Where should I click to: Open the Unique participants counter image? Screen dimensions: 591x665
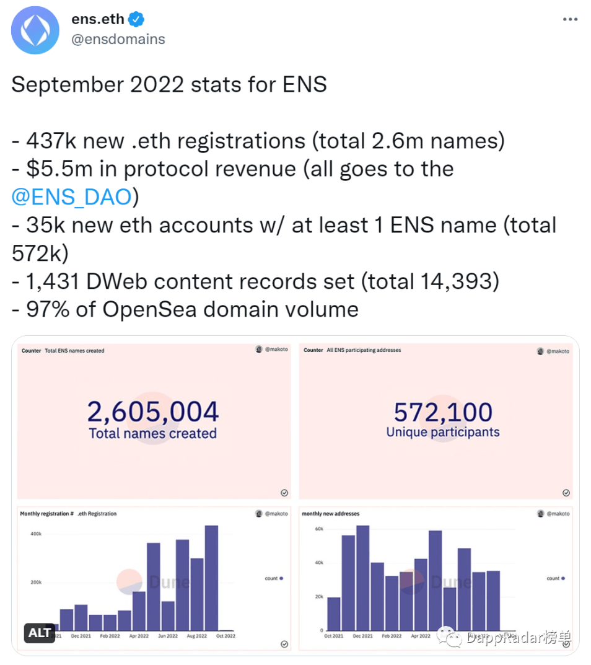436,421
